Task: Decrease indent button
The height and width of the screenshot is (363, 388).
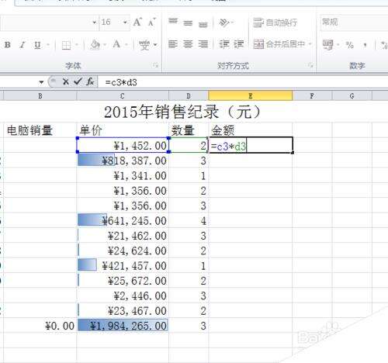Action: click(x=224, y=44)
